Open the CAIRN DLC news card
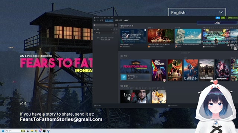 188,36
